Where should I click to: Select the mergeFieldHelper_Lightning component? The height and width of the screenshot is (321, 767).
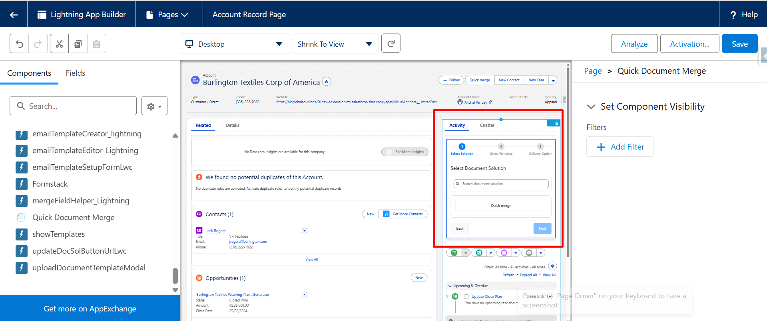point(81,201)
